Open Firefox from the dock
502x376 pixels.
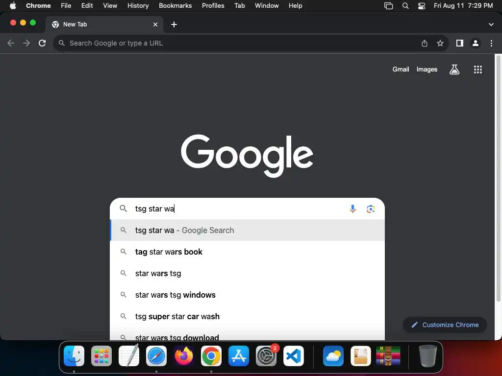(x=184, y=356)
